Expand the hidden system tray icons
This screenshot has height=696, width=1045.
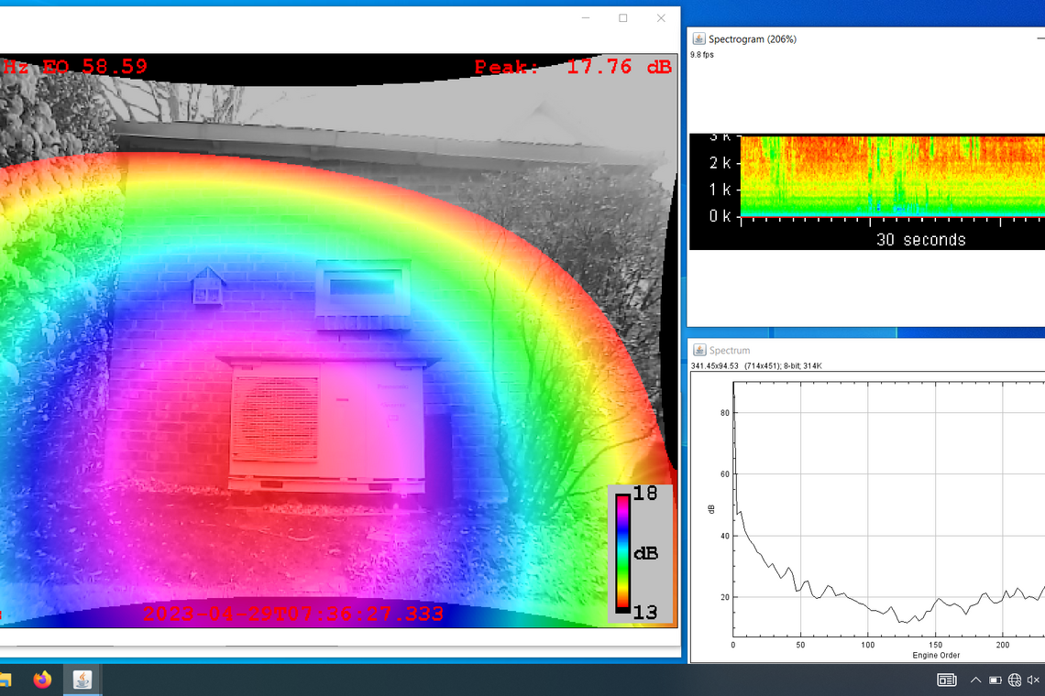[x=974, y=680]
